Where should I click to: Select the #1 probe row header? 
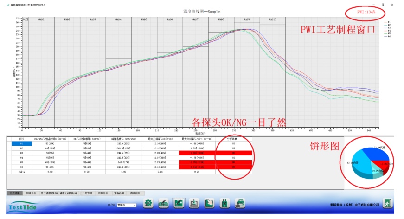point(22,144)
